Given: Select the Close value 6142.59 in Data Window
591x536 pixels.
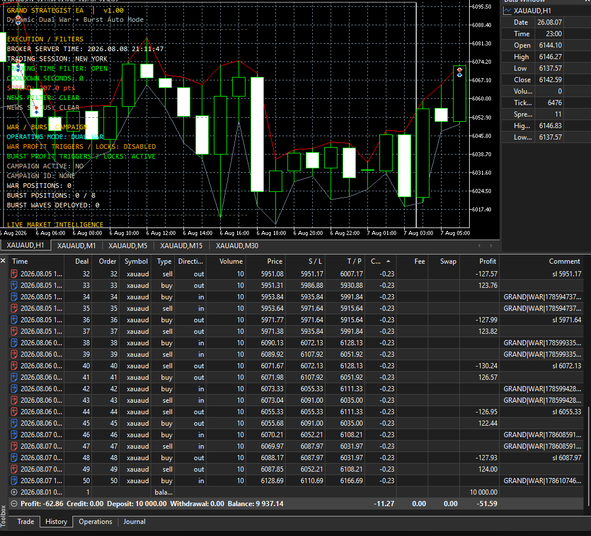Looking at the screenshot, I should (x=550, y=79).
